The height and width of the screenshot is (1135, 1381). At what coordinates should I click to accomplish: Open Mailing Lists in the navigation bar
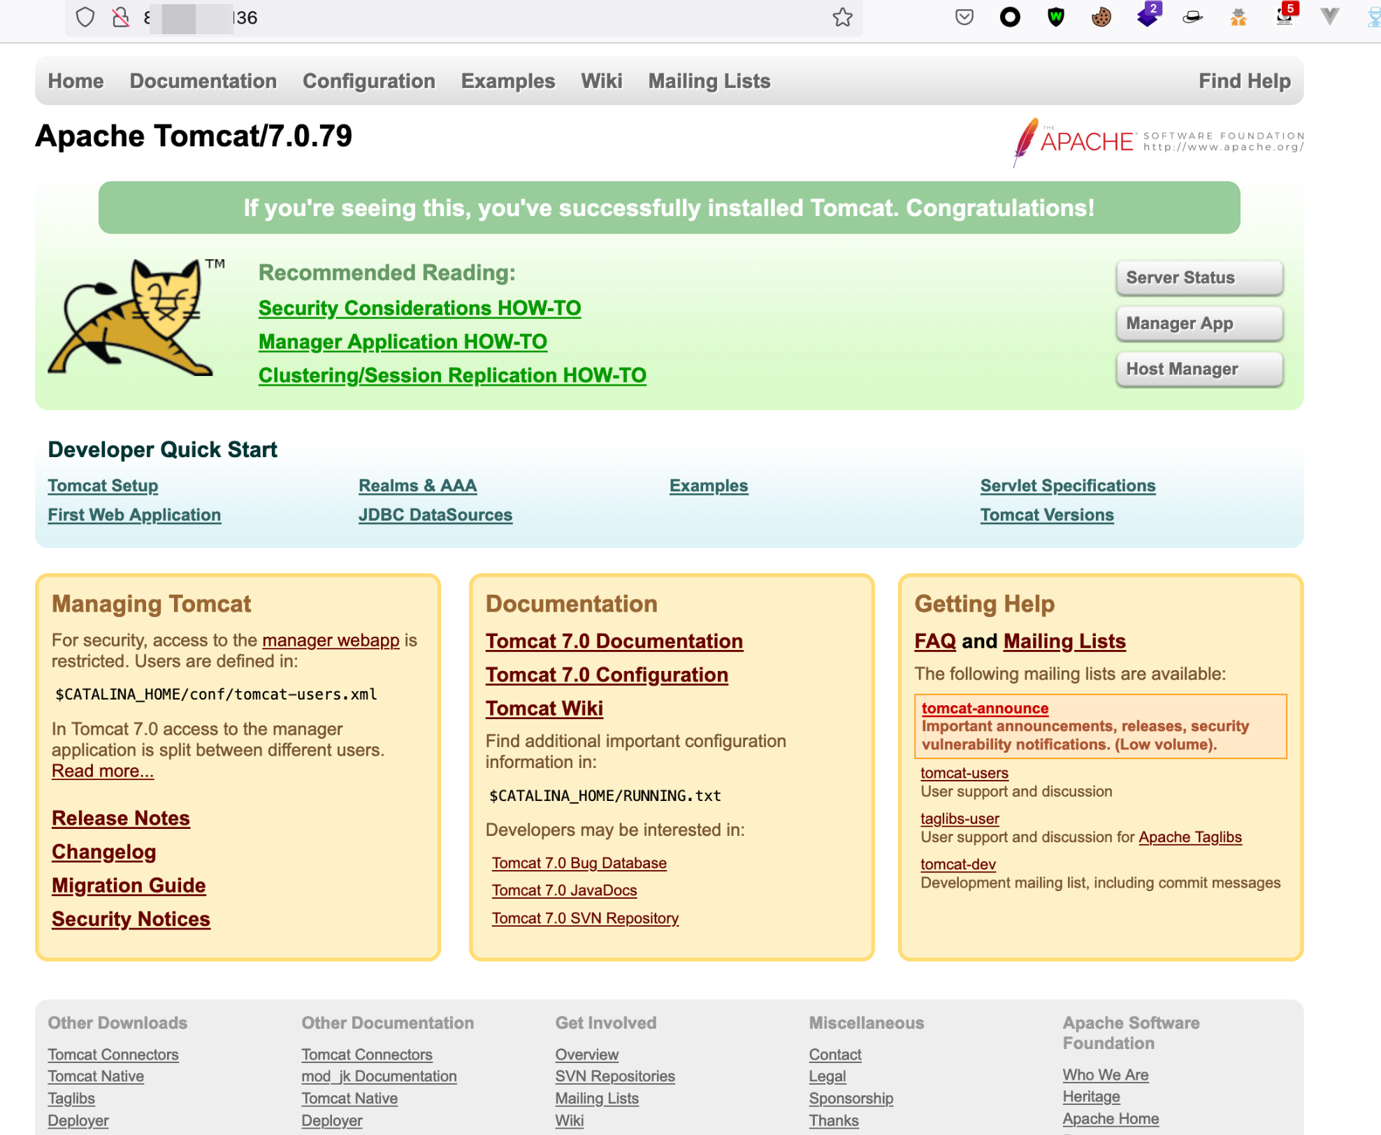click(x=709, y=81)
